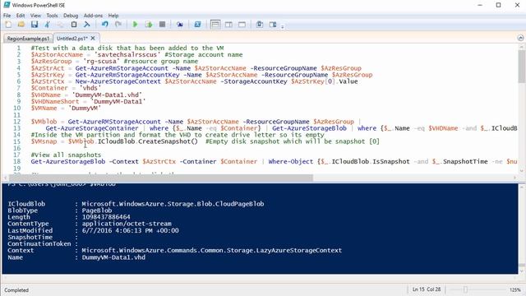Click 'Where-Object' on line 18
The width and height of the screenshot is (526, 296).
point(290,161)
